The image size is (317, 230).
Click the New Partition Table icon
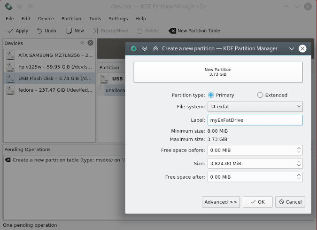click(172, 31)
